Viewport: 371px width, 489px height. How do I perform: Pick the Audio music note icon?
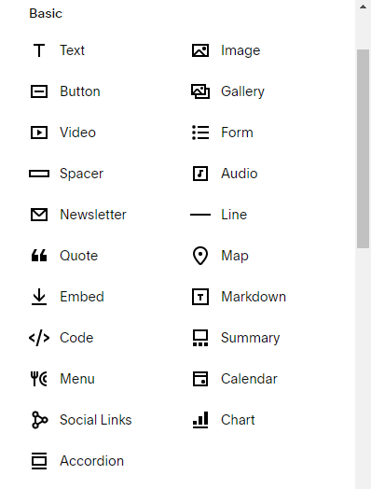pos(200,174)
